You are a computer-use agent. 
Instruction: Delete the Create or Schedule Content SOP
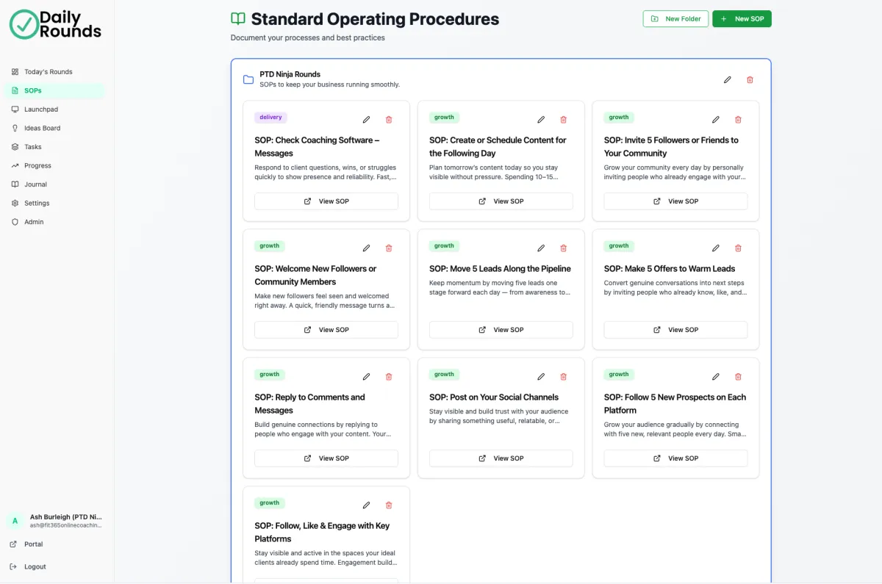[x=564, y=120]
